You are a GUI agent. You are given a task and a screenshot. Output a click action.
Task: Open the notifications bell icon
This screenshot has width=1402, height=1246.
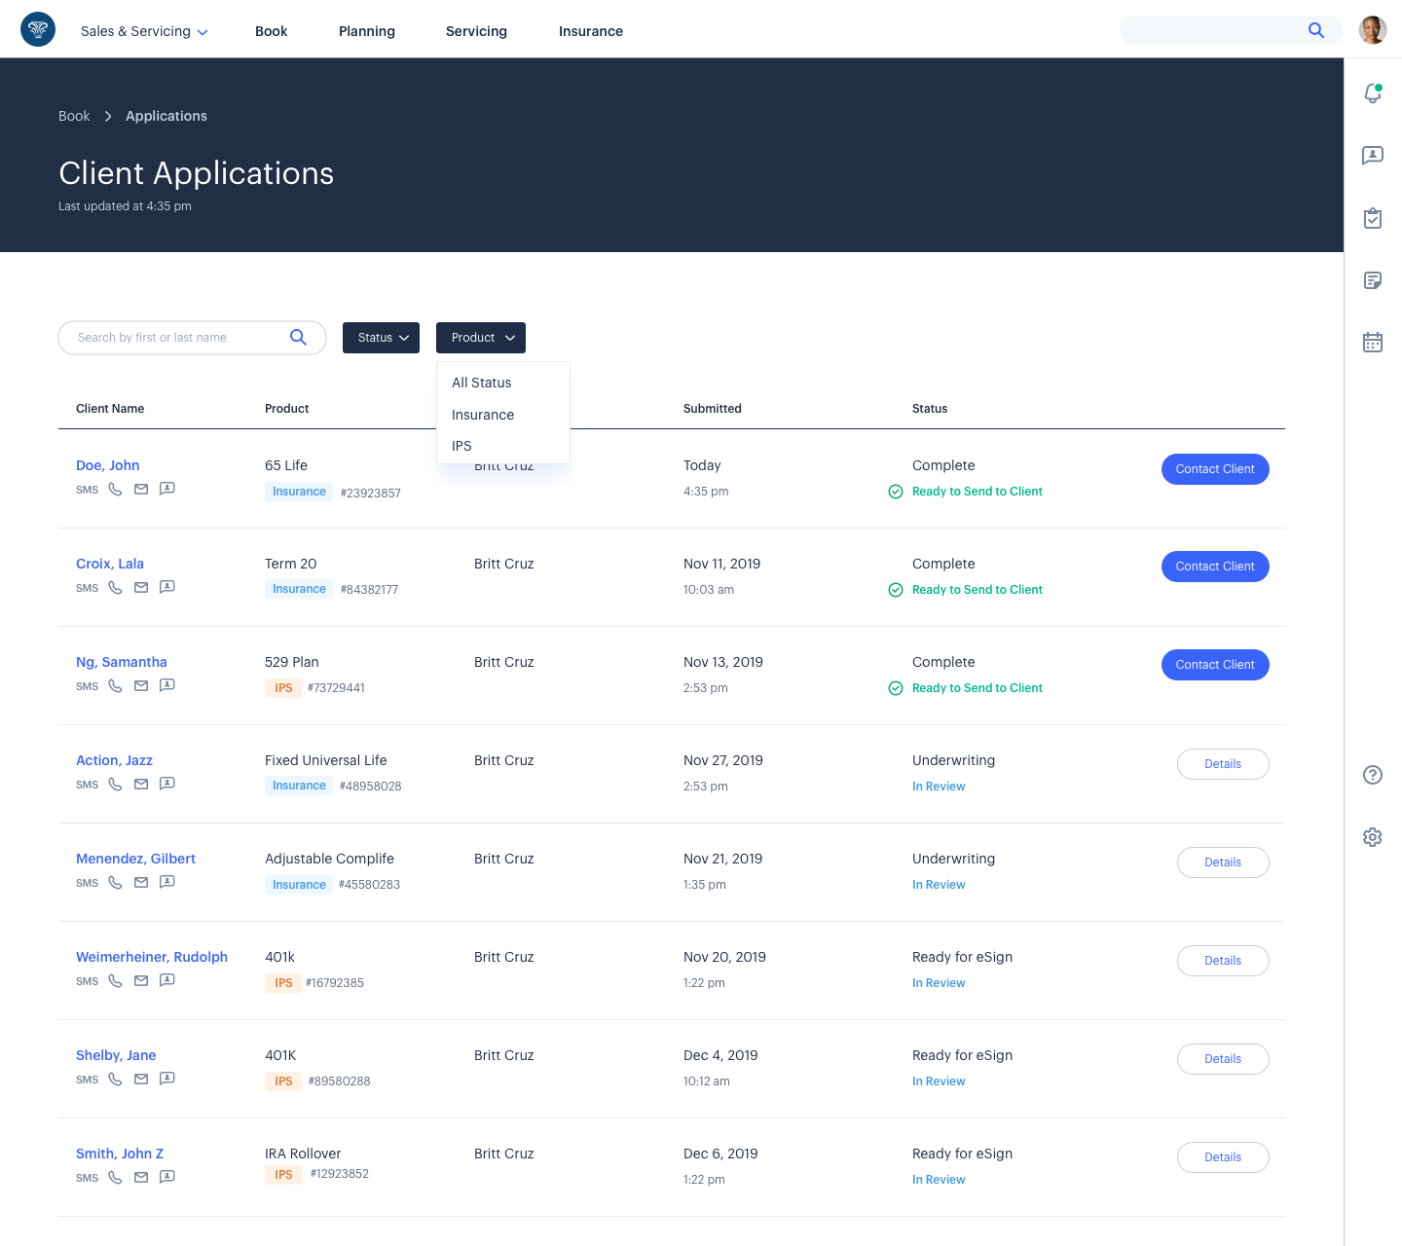pyautogui.click(x=1373, y=93)
